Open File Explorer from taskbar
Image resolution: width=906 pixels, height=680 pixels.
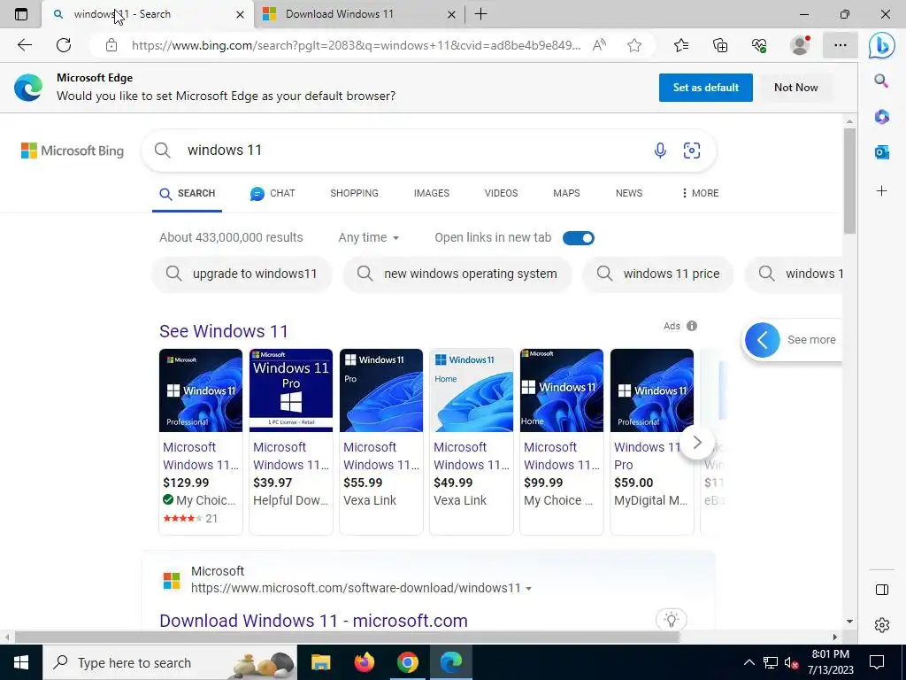pyautogui.click(x=320, y=662)
